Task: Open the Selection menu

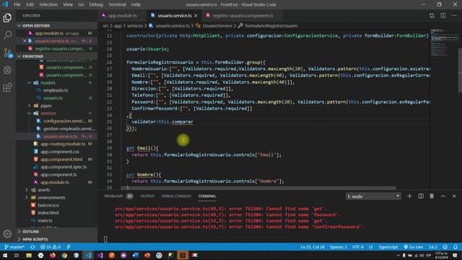Action: point(48,4)
